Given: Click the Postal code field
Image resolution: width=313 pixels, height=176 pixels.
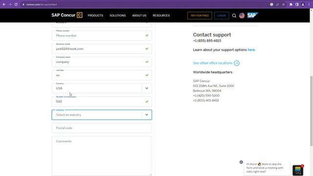Looking at the screenshot, I should tap(102, 128).
